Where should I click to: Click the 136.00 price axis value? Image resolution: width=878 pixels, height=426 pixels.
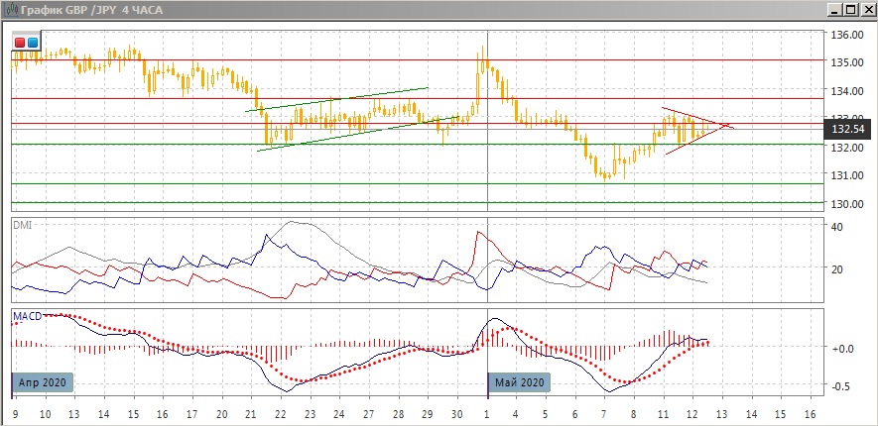[847, 35]
